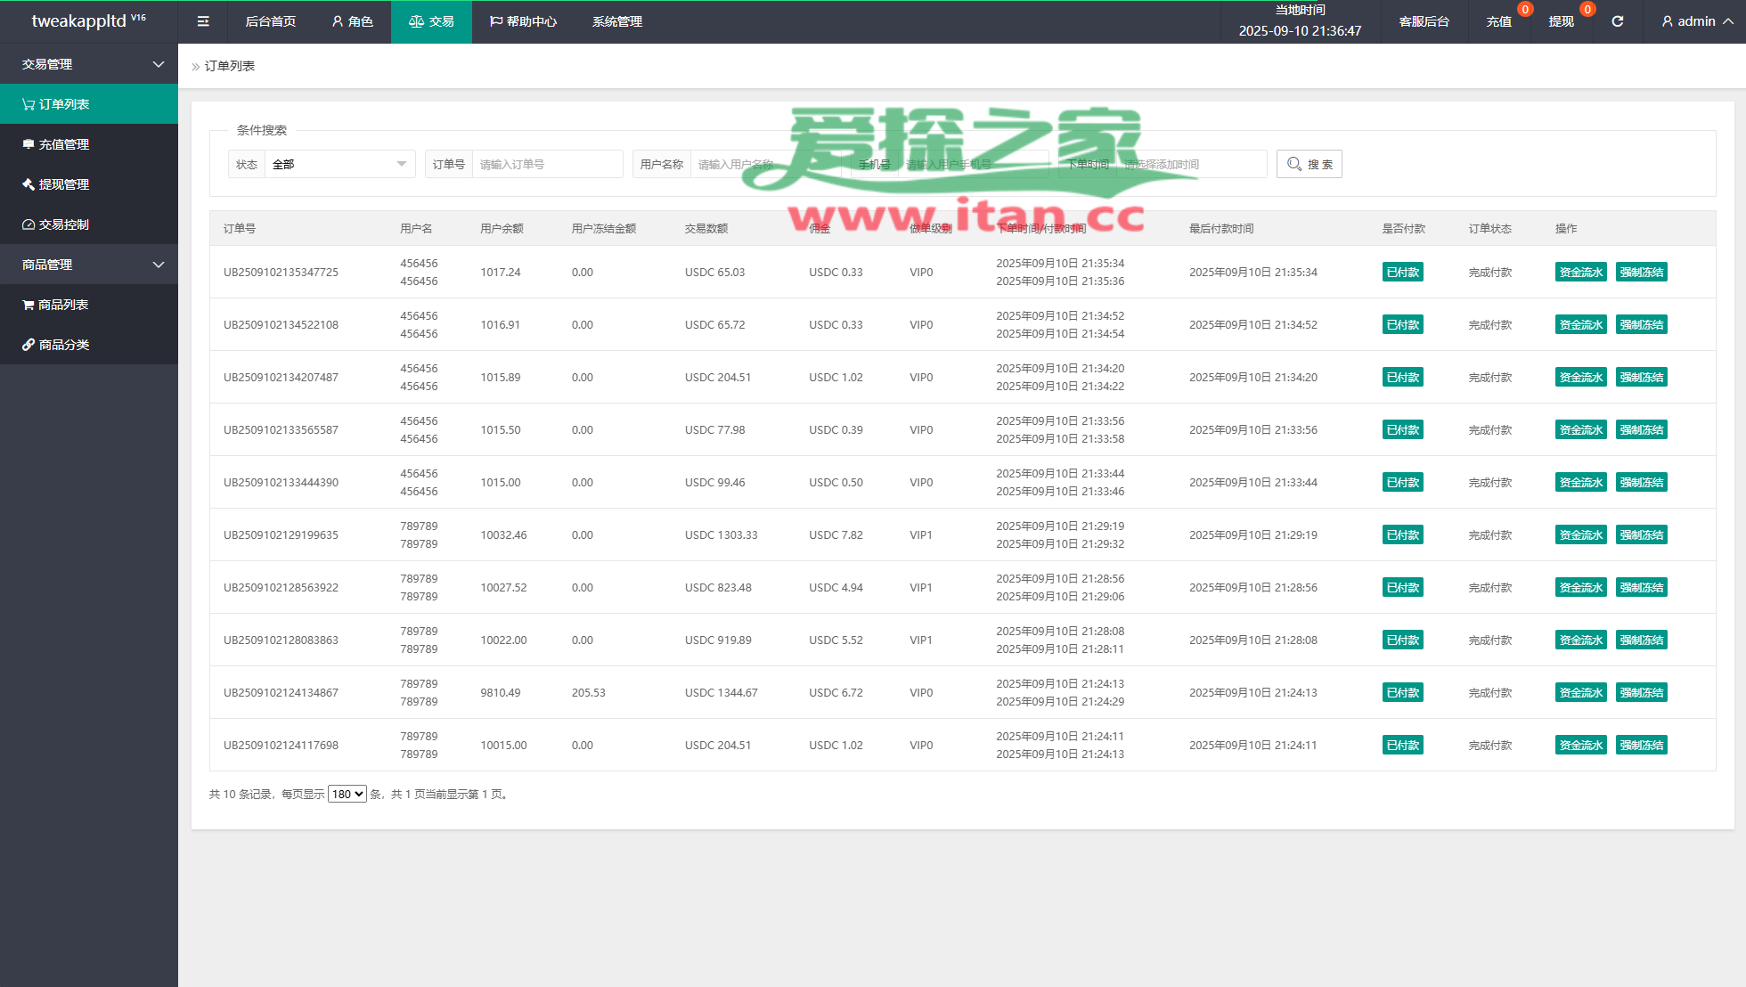The image size is (1746, 987).
Task: Open the 系统管理 top menu
Action: click(x=616, y=21)
